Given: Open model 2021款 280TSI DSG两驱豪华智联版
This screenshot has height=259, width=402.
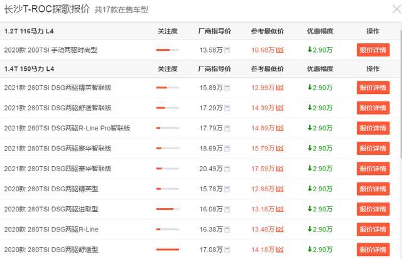Looking at the screenshot, I should pyautogui.click(x=58, y=149).
